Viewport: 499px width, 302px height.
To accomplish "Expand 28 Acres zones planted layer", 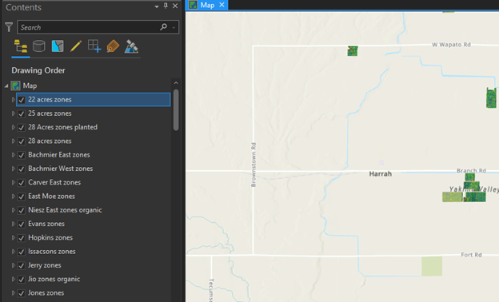I will (x=13, y=127).
